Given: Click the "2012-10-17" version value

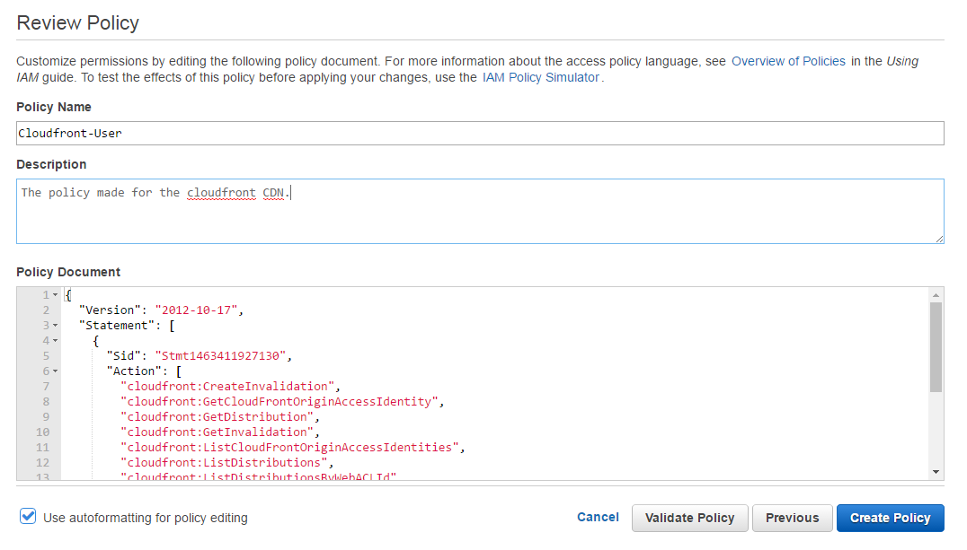Looking at the screenshot, I should [x=196, y=310].
